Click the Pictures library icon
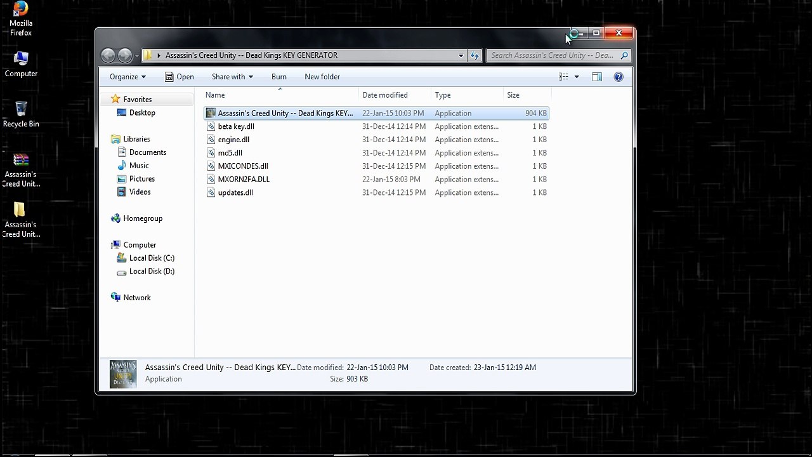This screenshot has width=812, height=457. (122, 179)
